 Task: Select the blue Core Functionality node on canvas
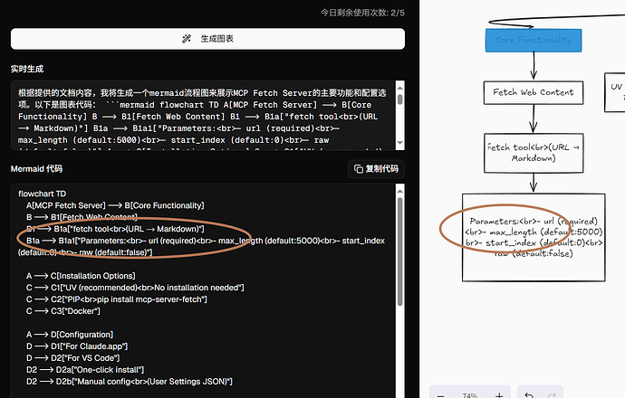click(534, 40)
